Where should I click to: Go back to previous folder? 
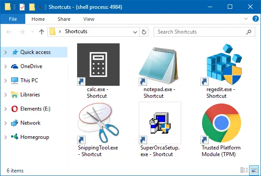(9, 32)
